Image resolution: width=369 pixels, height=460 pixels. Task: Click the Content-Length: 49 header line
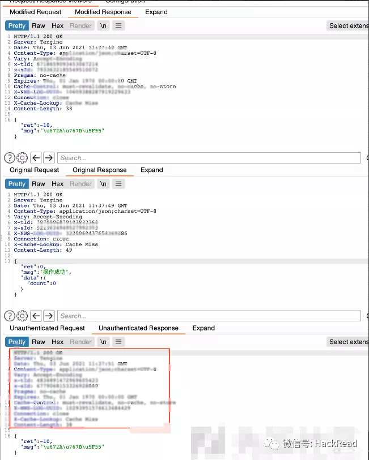tap(43, 250)
